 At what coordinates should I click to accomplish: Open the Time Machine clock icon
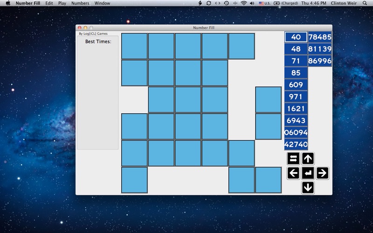click(227, 3)
